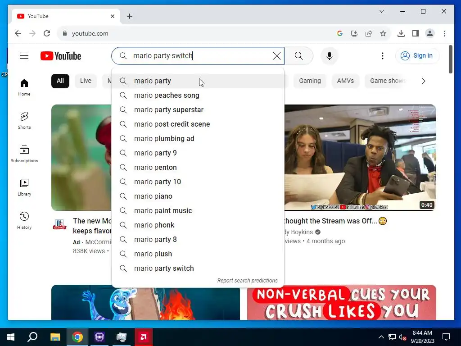
Task: Click the page vertical scrollbar
Action: tap(450, 59)
